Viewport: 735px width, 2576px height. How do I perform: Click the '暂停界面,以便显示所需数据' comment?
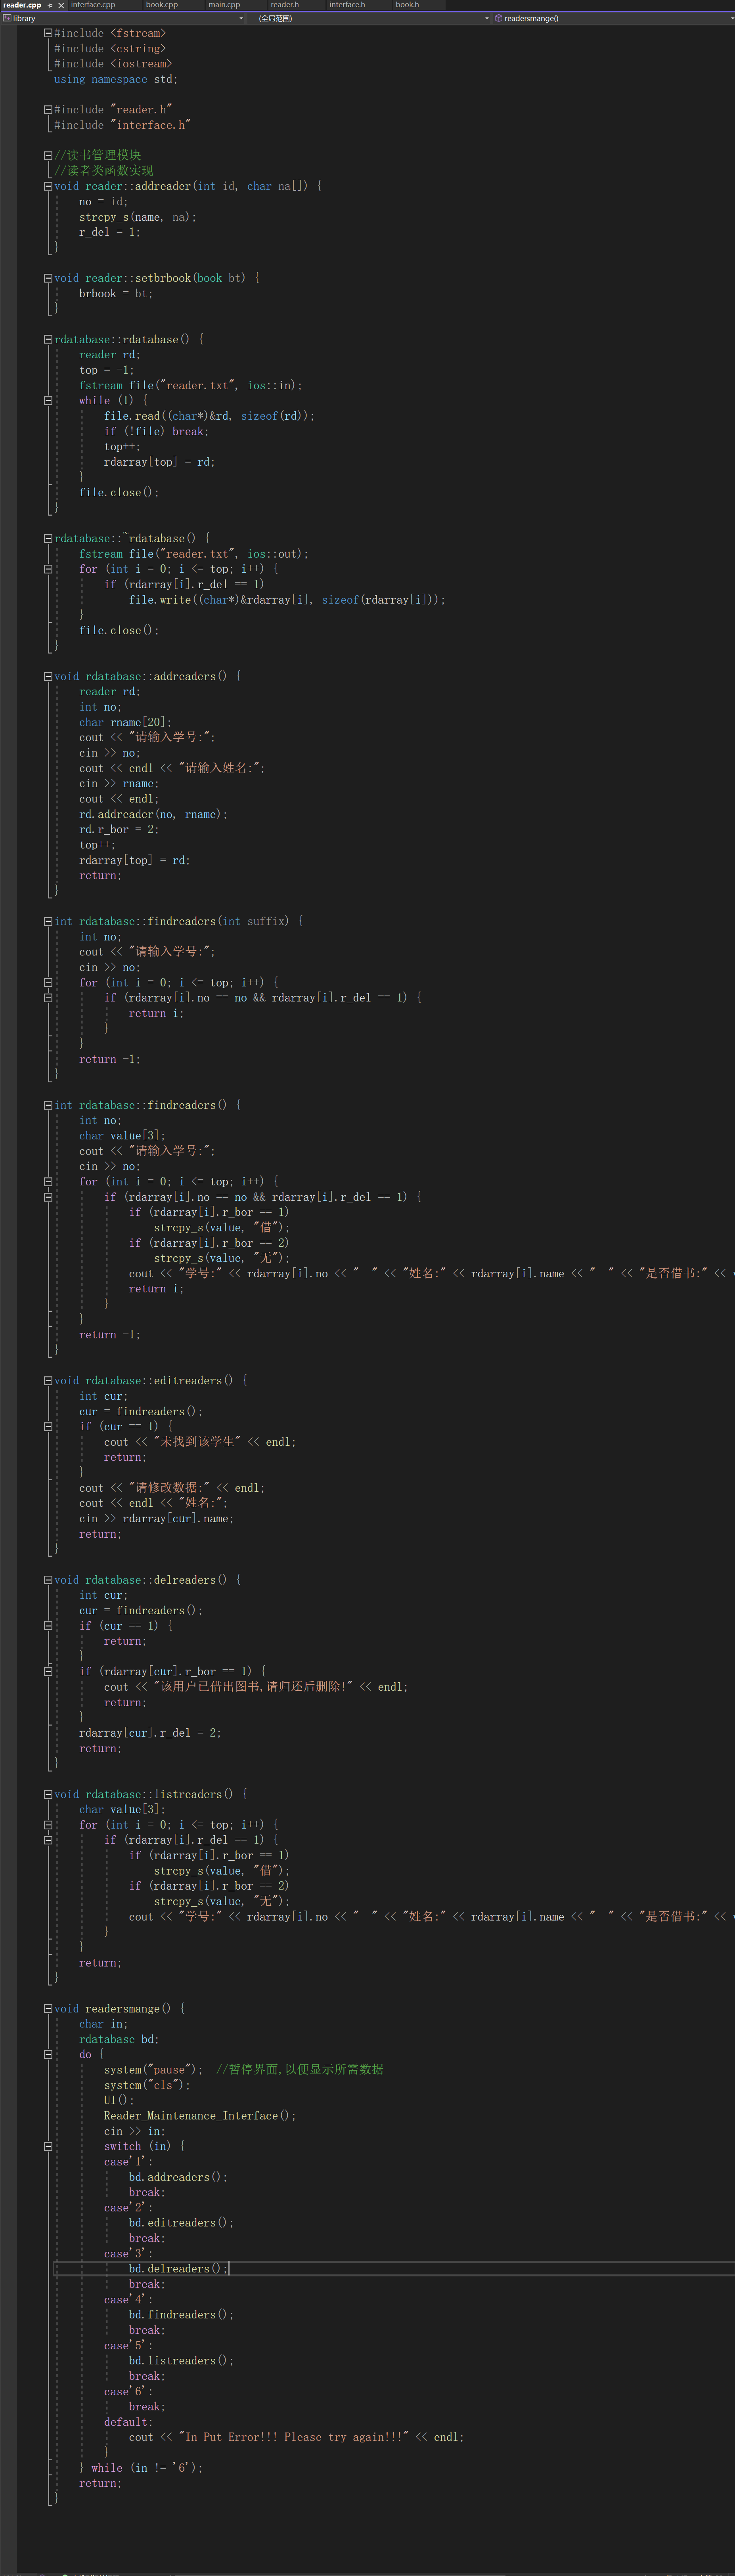(x=300, y=2070)
